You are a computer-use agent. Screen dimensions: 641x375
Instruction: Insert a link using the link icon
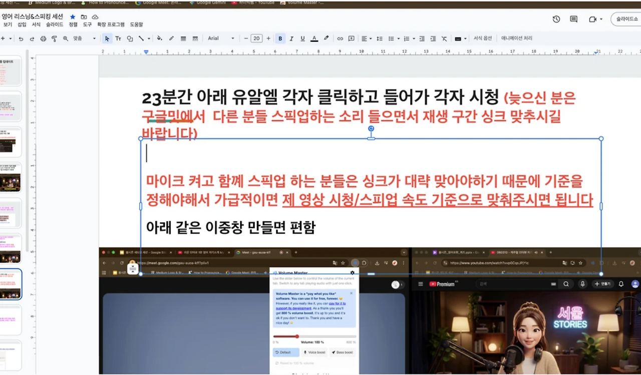340,38
